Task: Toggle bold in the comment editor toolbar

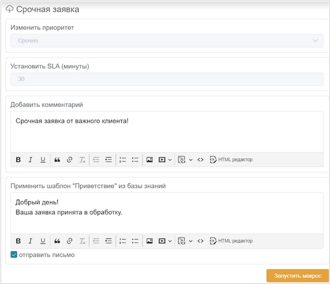Action: pos(18,159)
